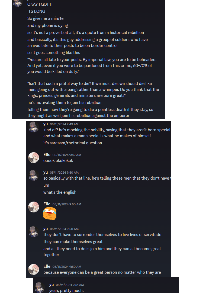
Task: Click Elle's avatar above the laughing emoji
Action: click(34, 207)
